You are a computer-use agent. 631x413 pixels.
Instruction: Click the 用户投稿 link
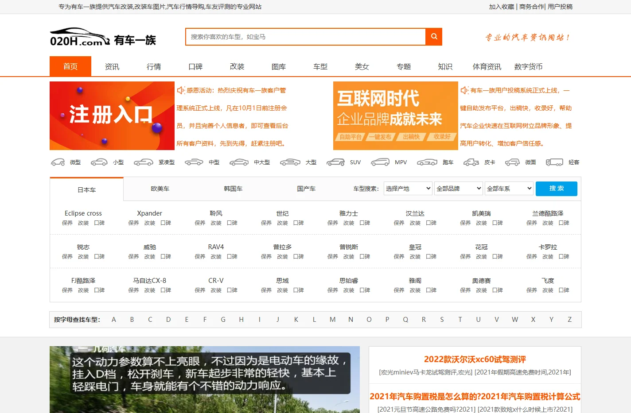coord(560,7)
